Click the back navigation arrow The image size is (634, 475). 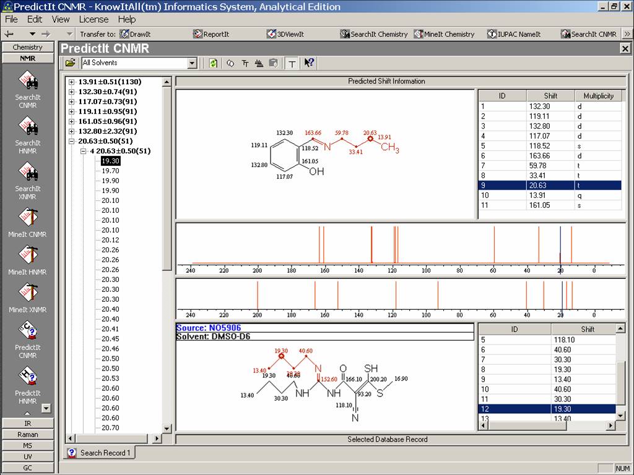click(x=9, y=35)
